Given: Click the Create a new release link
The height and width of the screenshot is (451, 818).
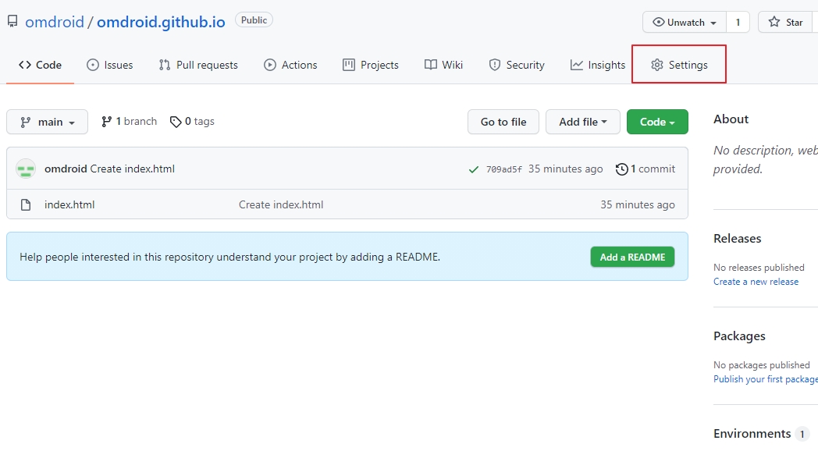Looking at the screenshot, I should (756, 282).
